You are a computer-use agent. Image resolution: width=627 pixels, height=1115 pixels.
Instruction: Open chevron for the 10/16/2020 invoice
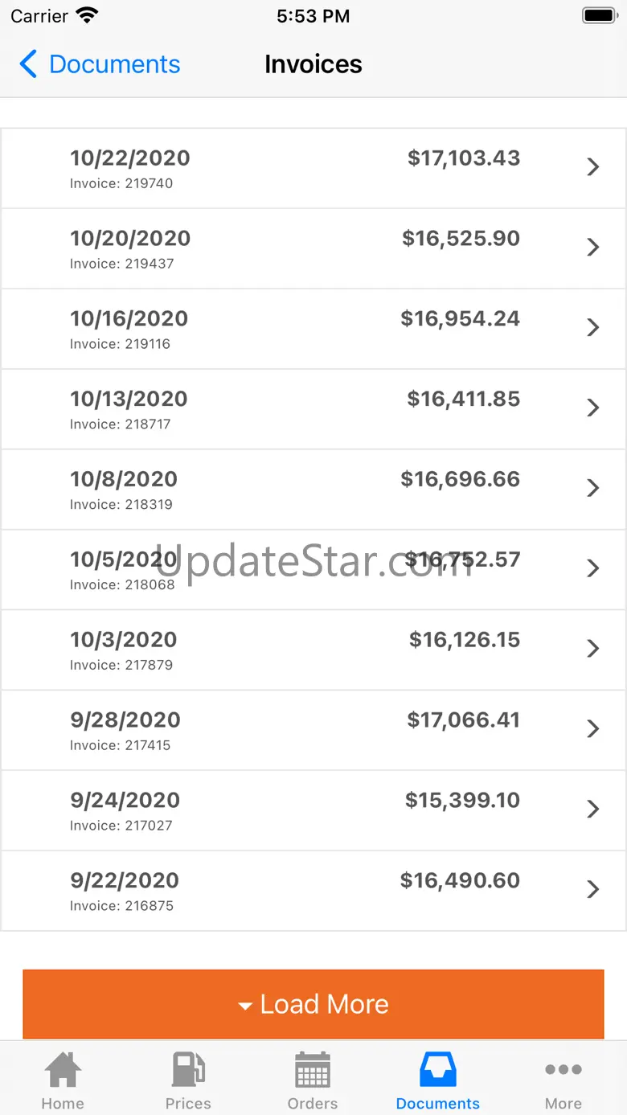593,328
